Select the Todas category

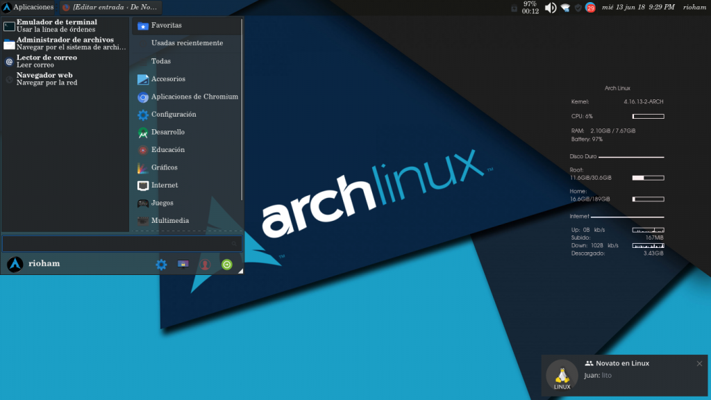click(x=186, y=61)
